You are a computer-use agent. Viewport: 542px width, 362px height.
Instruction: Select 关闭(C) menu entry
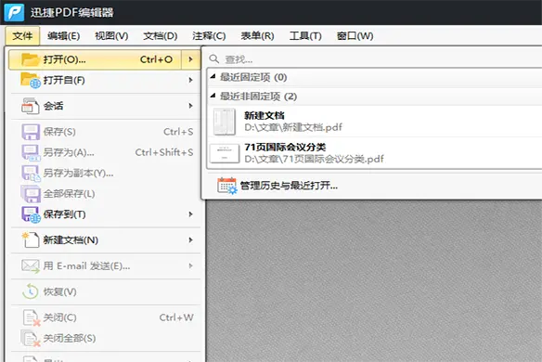104,317
